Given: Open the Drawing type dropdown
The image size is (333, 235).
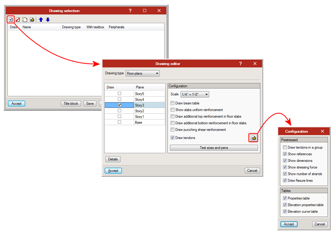Looking at the screenshot, I should pos(143,73).
